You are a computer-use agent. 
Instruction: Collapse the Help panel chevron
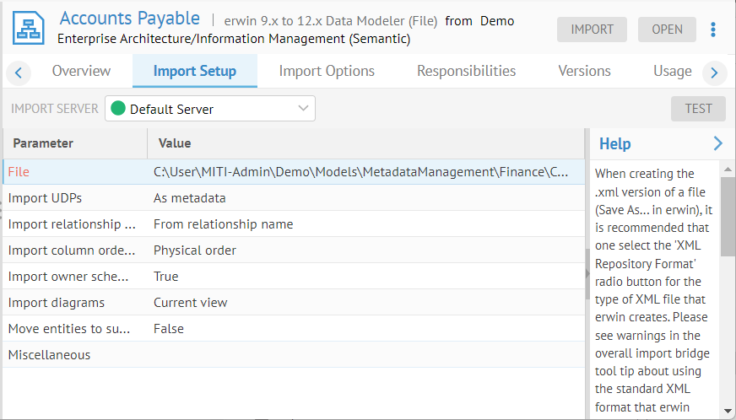[x=717, y=143]
